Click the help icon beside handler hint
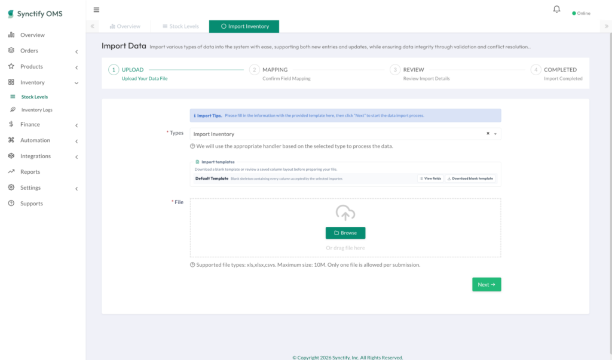Image resolution: width=612 pixels, height=360 pixels. (x=192, y=146)
